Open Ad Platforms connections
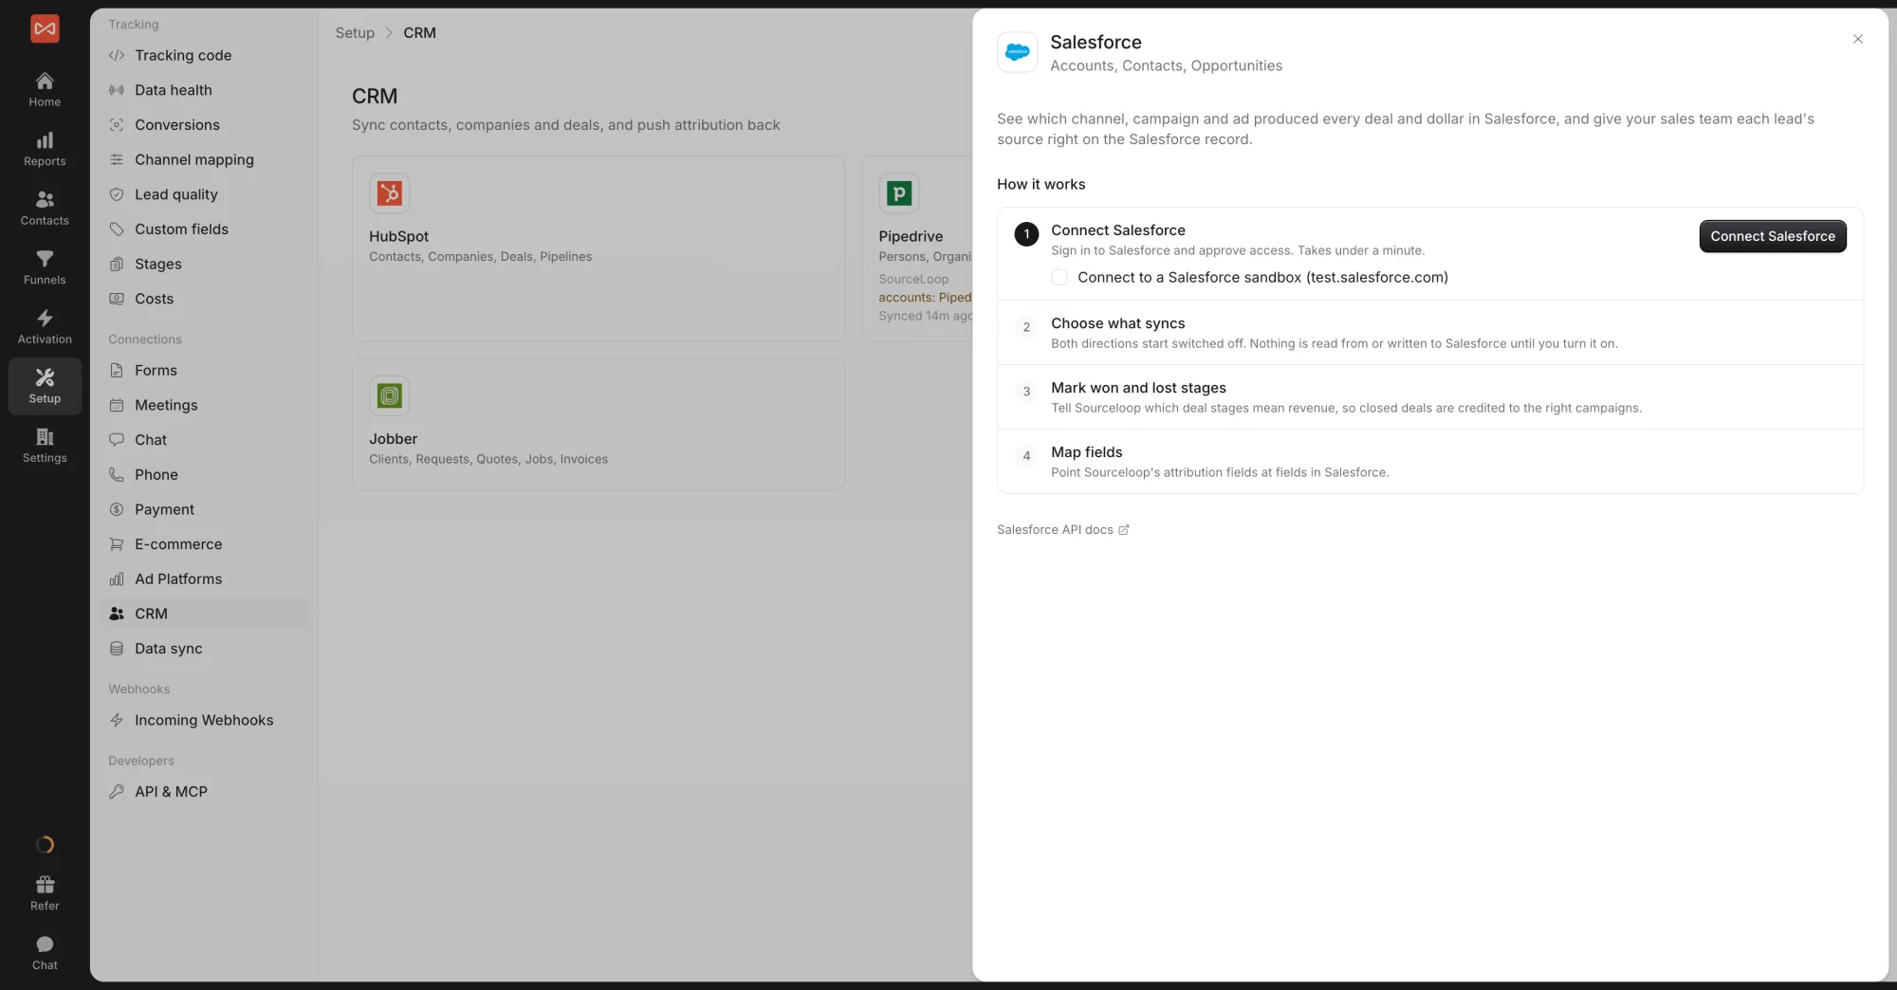 [x=204, y=578]
